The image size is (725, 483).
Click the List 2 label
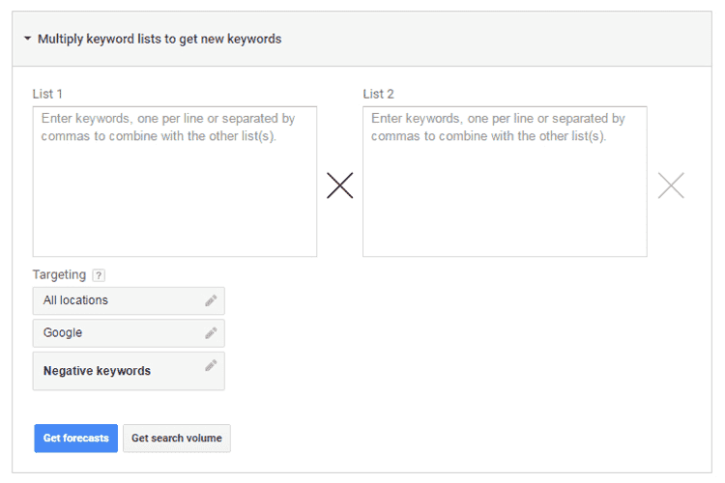coord(378,94)
